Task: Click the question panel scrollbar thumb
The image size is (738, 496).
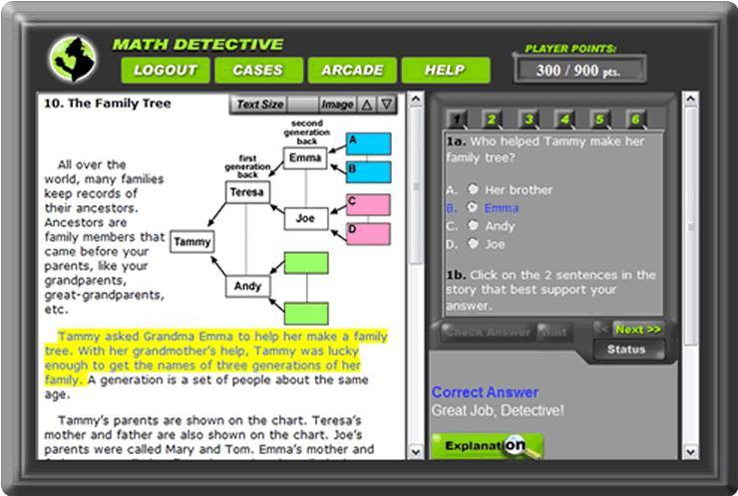Action: click(690, 227)
